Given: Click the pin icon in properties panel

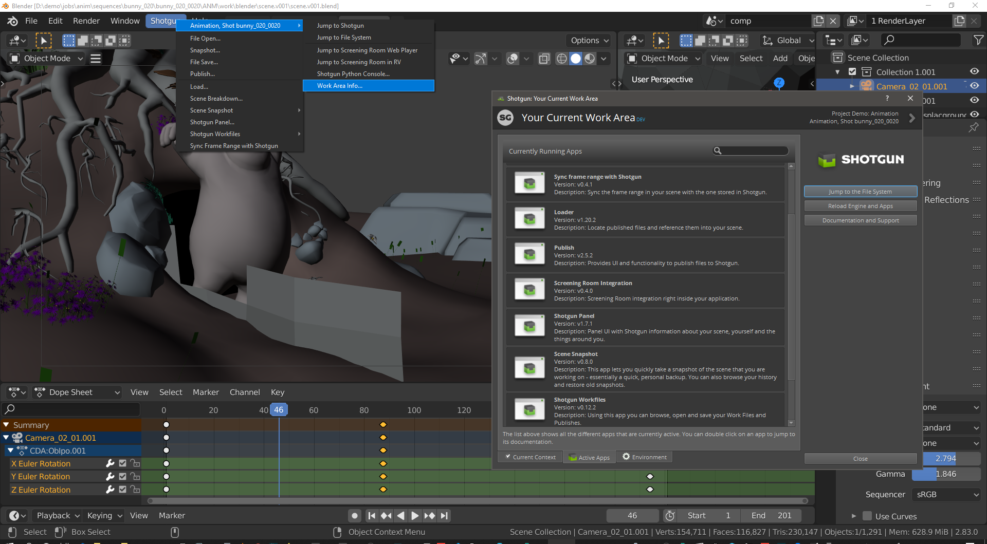Looking at the screenshot, I should pos(974,127).
